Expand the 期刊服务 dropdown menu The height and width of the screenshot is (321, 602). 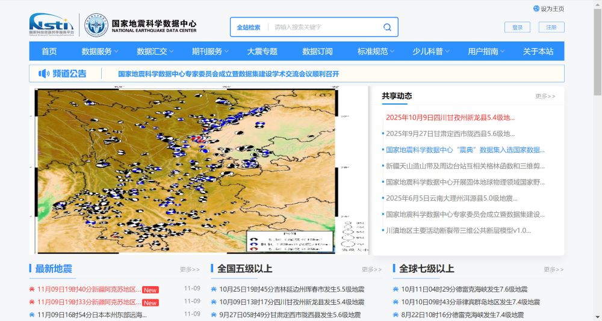click(210, 52)
